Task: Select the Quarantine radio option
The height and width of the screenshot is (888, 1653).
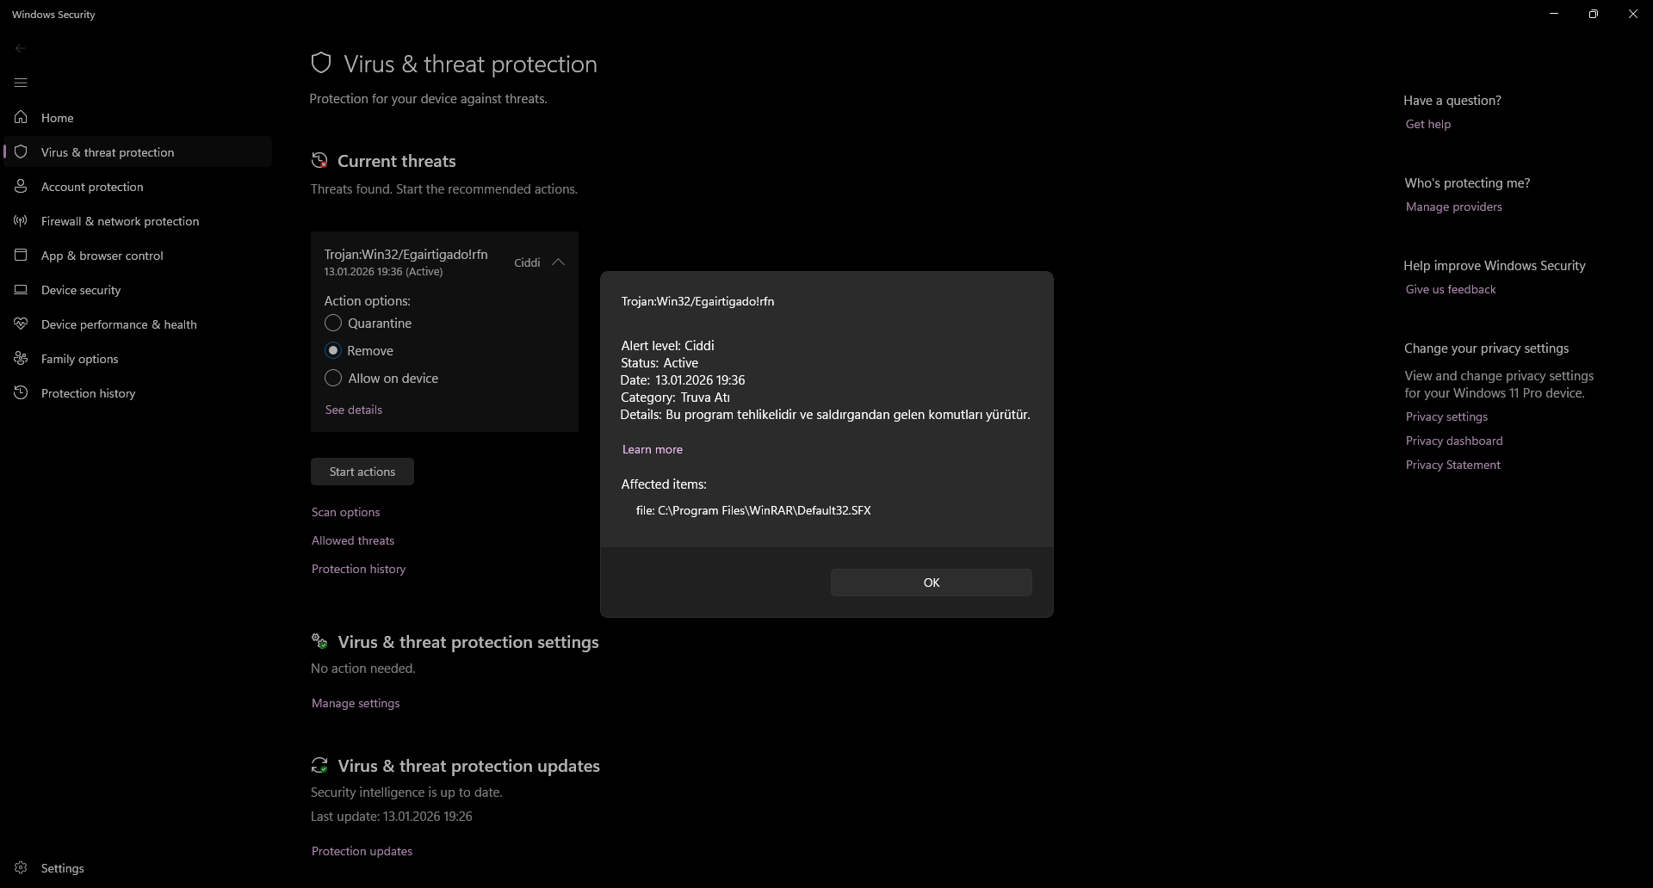Action: (333, 324)
